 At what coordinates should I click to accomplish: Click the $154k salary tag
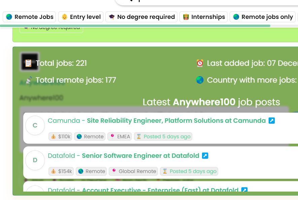point(61,171)
